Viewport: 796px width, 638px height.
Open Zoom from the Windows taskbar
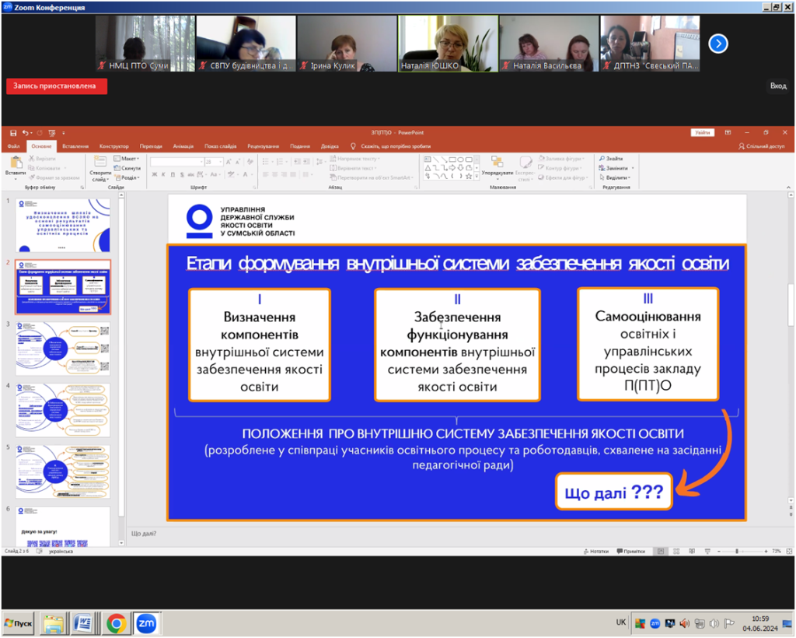pyautogui.click(x=146, y=623)
